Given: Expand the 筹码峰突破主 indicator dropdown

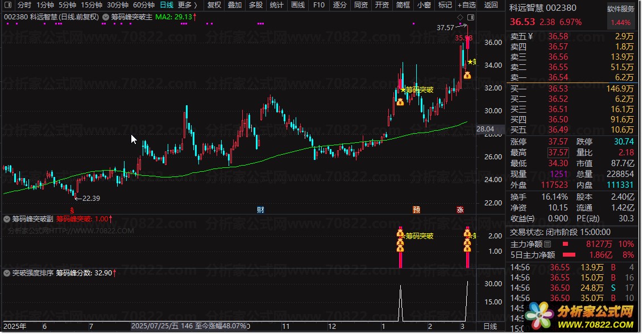Looking at the screenshot, I should [x=107, y=17].
